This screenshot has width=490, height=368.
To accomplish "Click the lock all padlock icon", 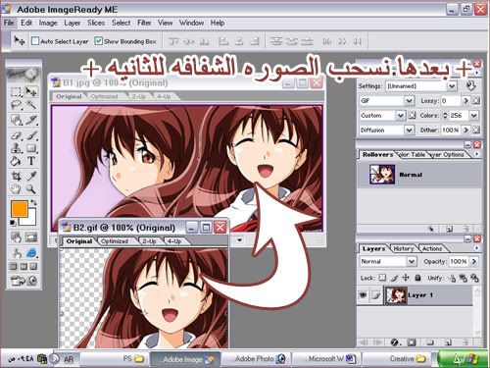I will [x=417, y=278].
